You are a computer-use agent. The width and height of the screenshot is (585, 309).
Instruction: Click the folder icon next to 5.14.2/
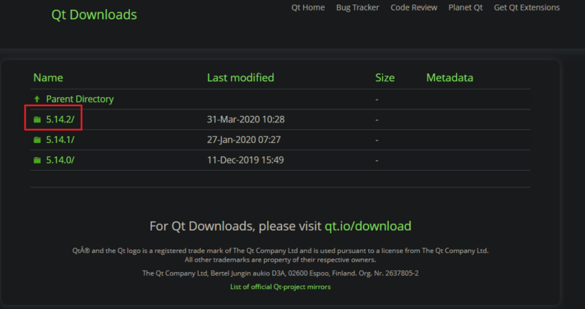37,119
